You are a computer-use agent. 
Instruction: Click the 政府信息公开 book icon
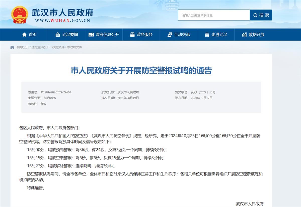[x=91, y=35]
